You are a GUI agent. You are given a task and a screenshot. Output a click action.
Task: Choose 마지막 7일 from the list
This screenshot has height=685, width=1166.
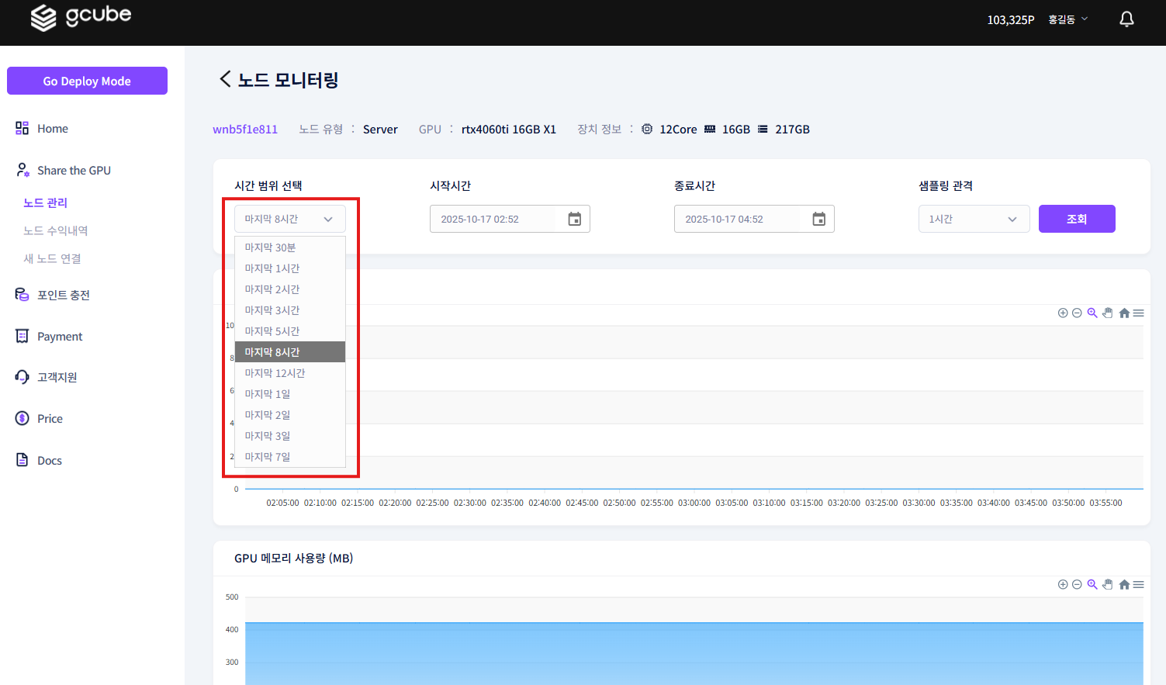pos(268,457)
